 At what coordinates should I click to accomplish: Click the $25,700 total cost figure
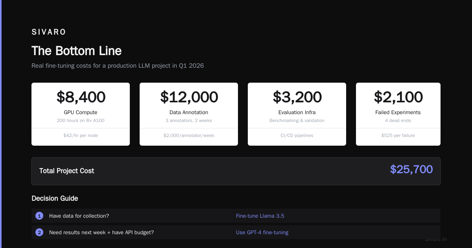(x=411, y=169)
